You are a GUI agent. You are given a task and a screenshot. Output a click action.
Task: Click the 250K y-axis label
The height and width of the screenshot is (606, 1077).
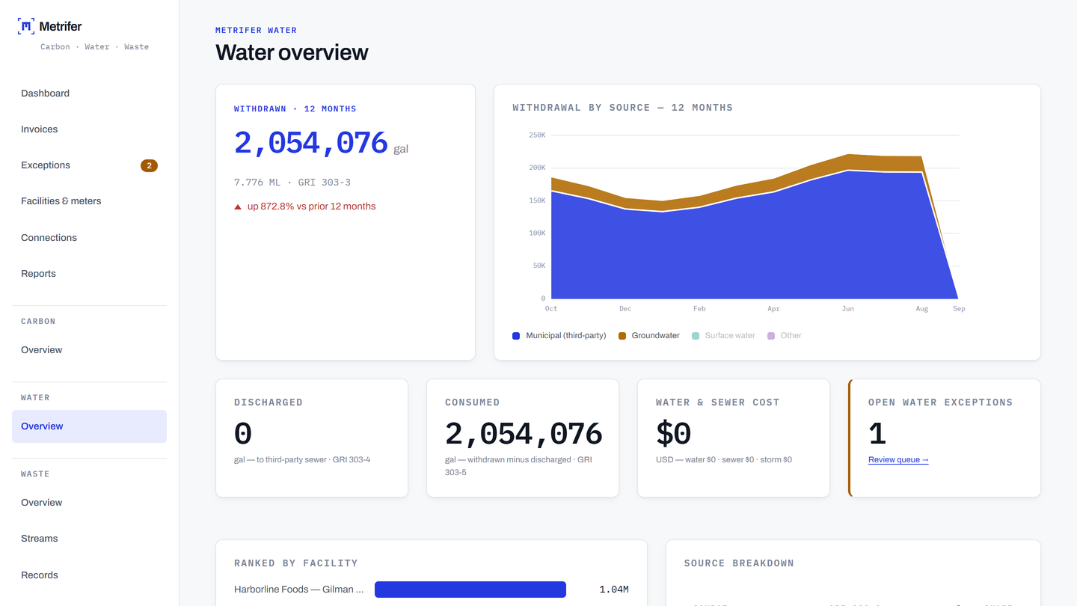[537, 135]
